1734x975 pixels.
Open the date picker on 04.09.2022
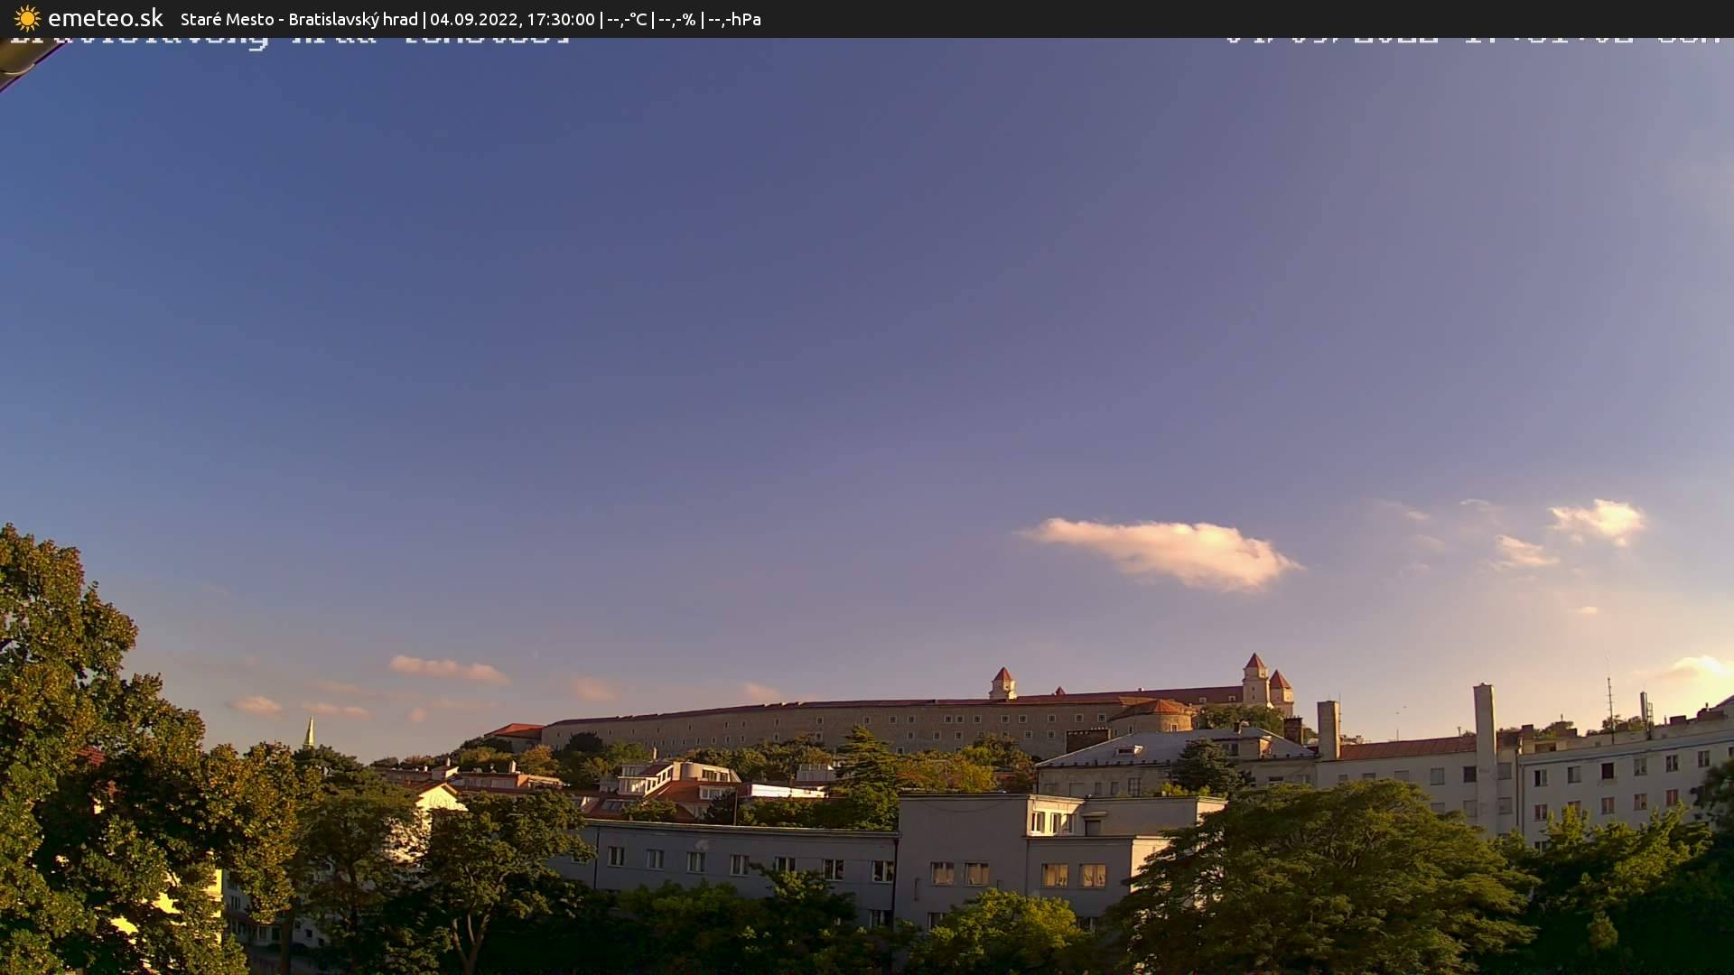tap(474, 18)
